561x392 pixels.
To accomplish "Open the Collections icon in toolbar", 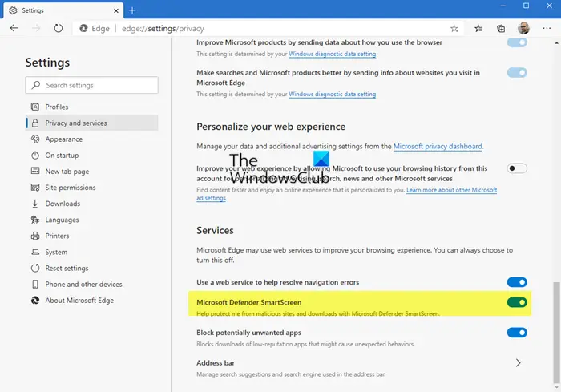I will (x=501, y=29).
